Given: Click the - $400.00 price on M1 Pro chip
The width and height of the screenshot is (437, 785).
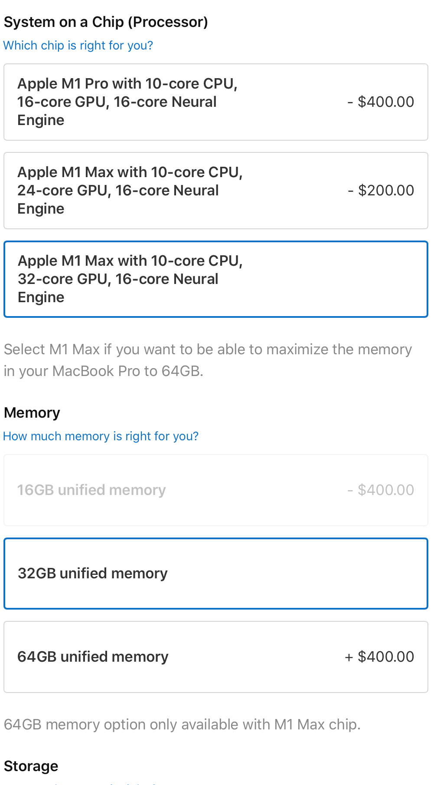Looking at the screenshot, I should coord(381,102).
